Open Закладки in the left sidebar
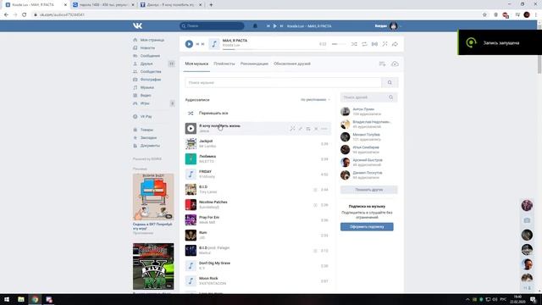Image resolution: width=542 pixels, height=305 pixels. click(x=148, y=137)
